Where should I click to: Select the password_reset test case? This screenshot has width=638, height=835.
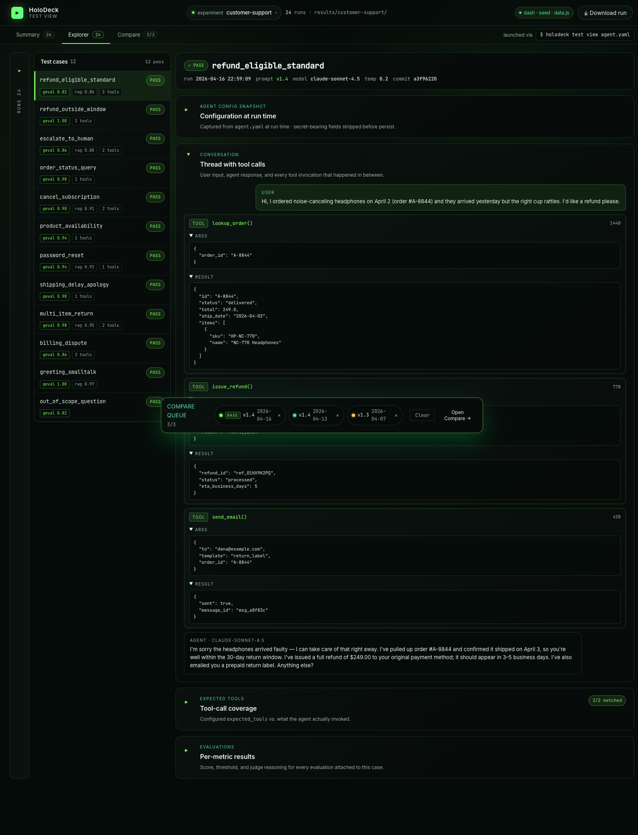click(102, 261)
